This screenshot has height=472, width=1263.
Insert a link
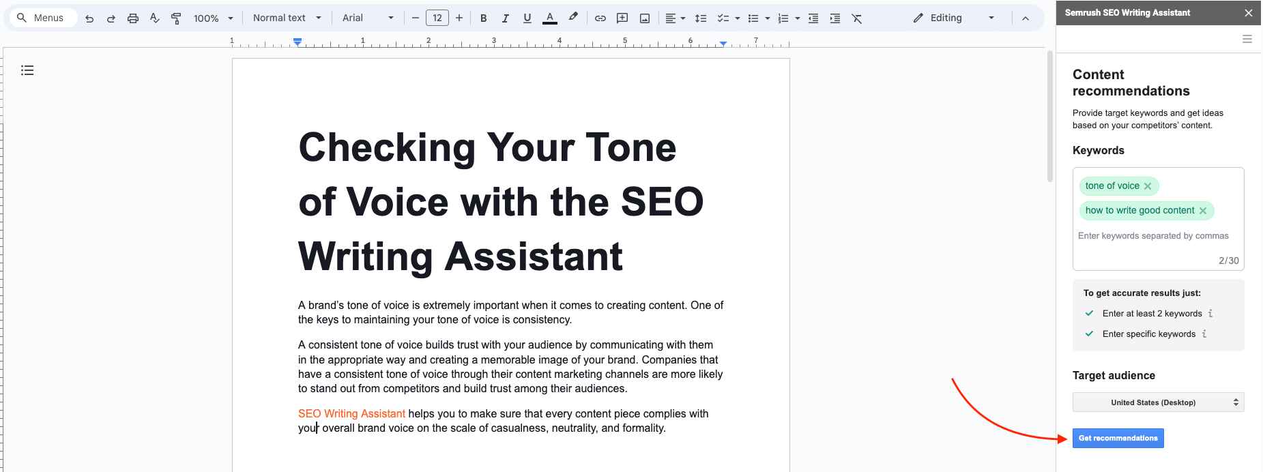pyautogui.click(x=600, y=18)
